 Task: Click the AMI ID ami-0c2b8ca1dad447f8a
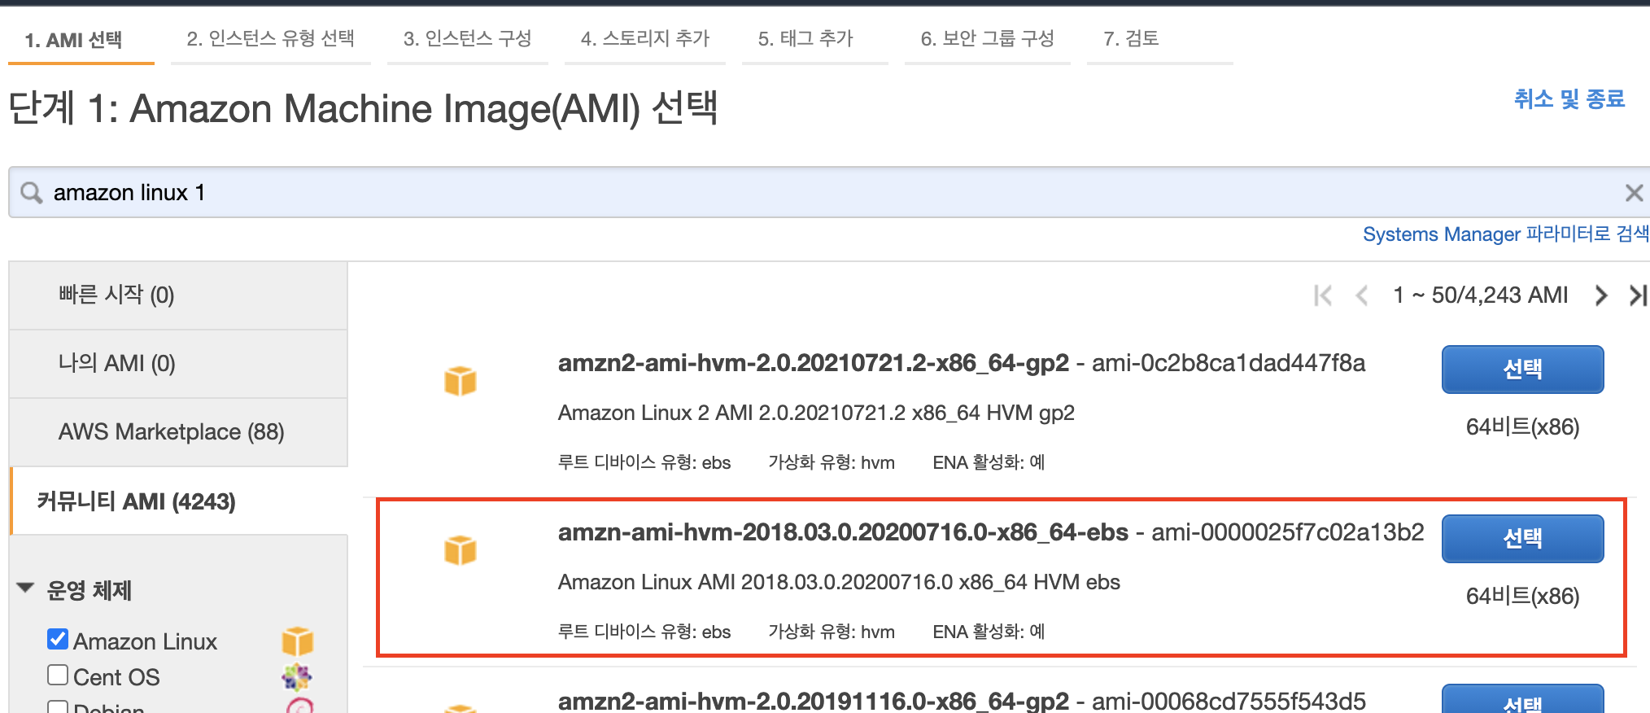coord(1229,363)
